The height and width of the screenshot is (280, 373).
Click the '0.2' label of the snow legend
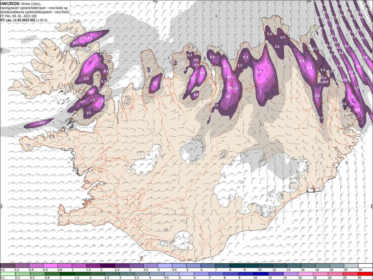2,270
